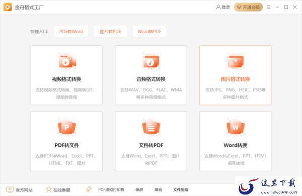The image size is (302, 196).
Task: Choose the PDF转Word quick entry
Action: pos(71,31)
